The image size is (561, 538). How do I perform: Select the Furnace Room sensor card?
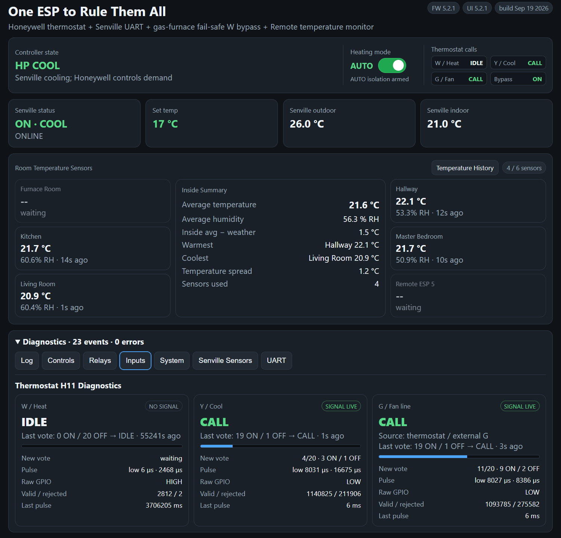93,201
